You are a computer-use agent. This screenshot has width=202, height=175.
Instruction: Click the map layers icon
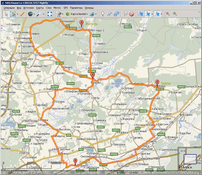click(92, 14)
